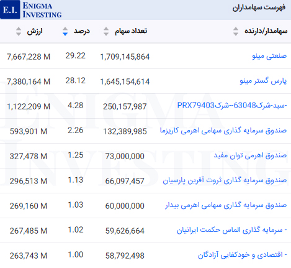
Task: Click value 267,485 M
Action: click(29, 231)
